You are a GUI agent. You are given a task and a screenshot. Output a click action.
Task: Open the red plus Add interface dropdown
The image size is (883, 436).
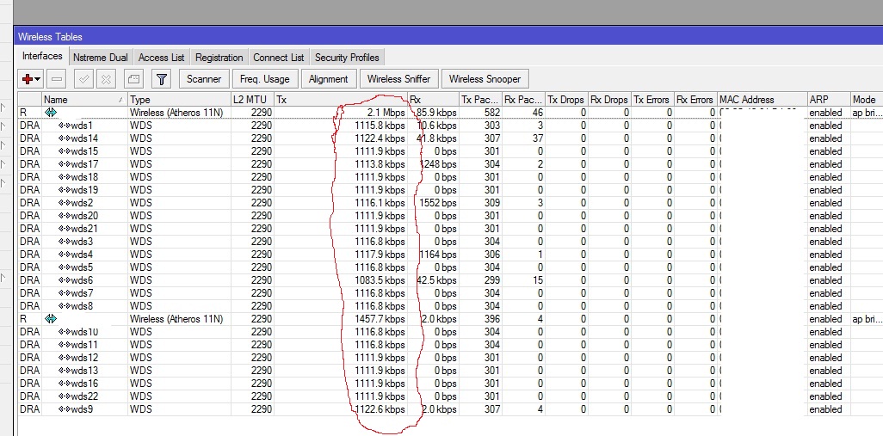31,79
